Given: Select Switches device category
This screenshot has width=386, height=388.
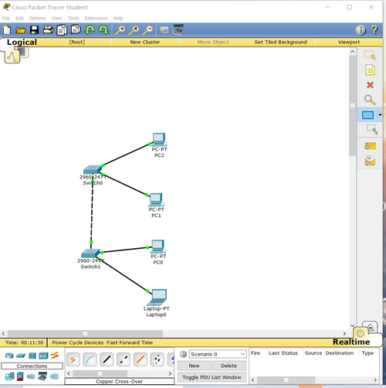Looking at the screenshot, I should (21, 356).
